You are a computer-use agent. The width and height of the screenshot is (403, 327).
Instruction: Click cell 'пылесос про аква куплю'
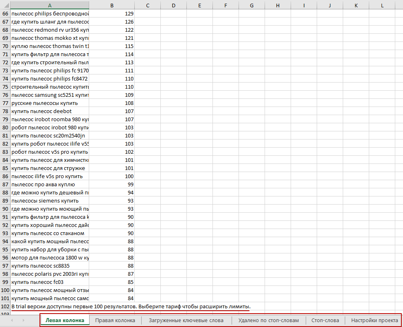coord(50,184)
